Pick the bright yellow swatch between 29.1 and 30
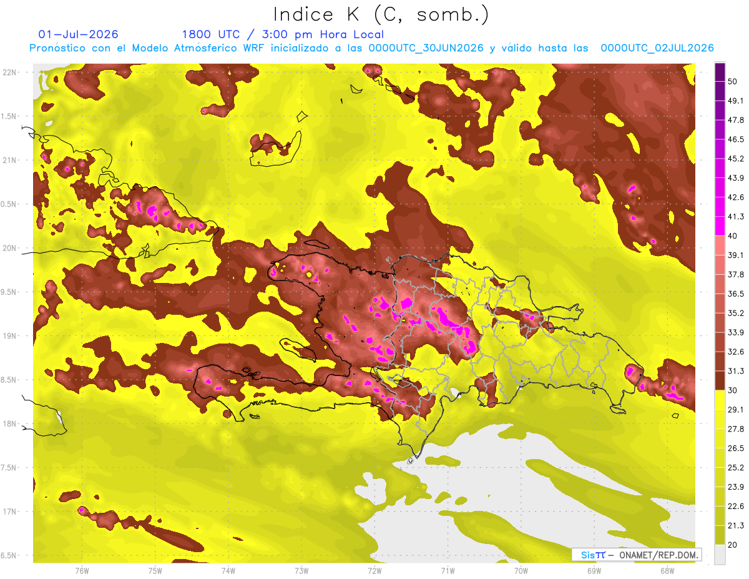The height and width of the screenshot is (579, 749). point(720,400)
